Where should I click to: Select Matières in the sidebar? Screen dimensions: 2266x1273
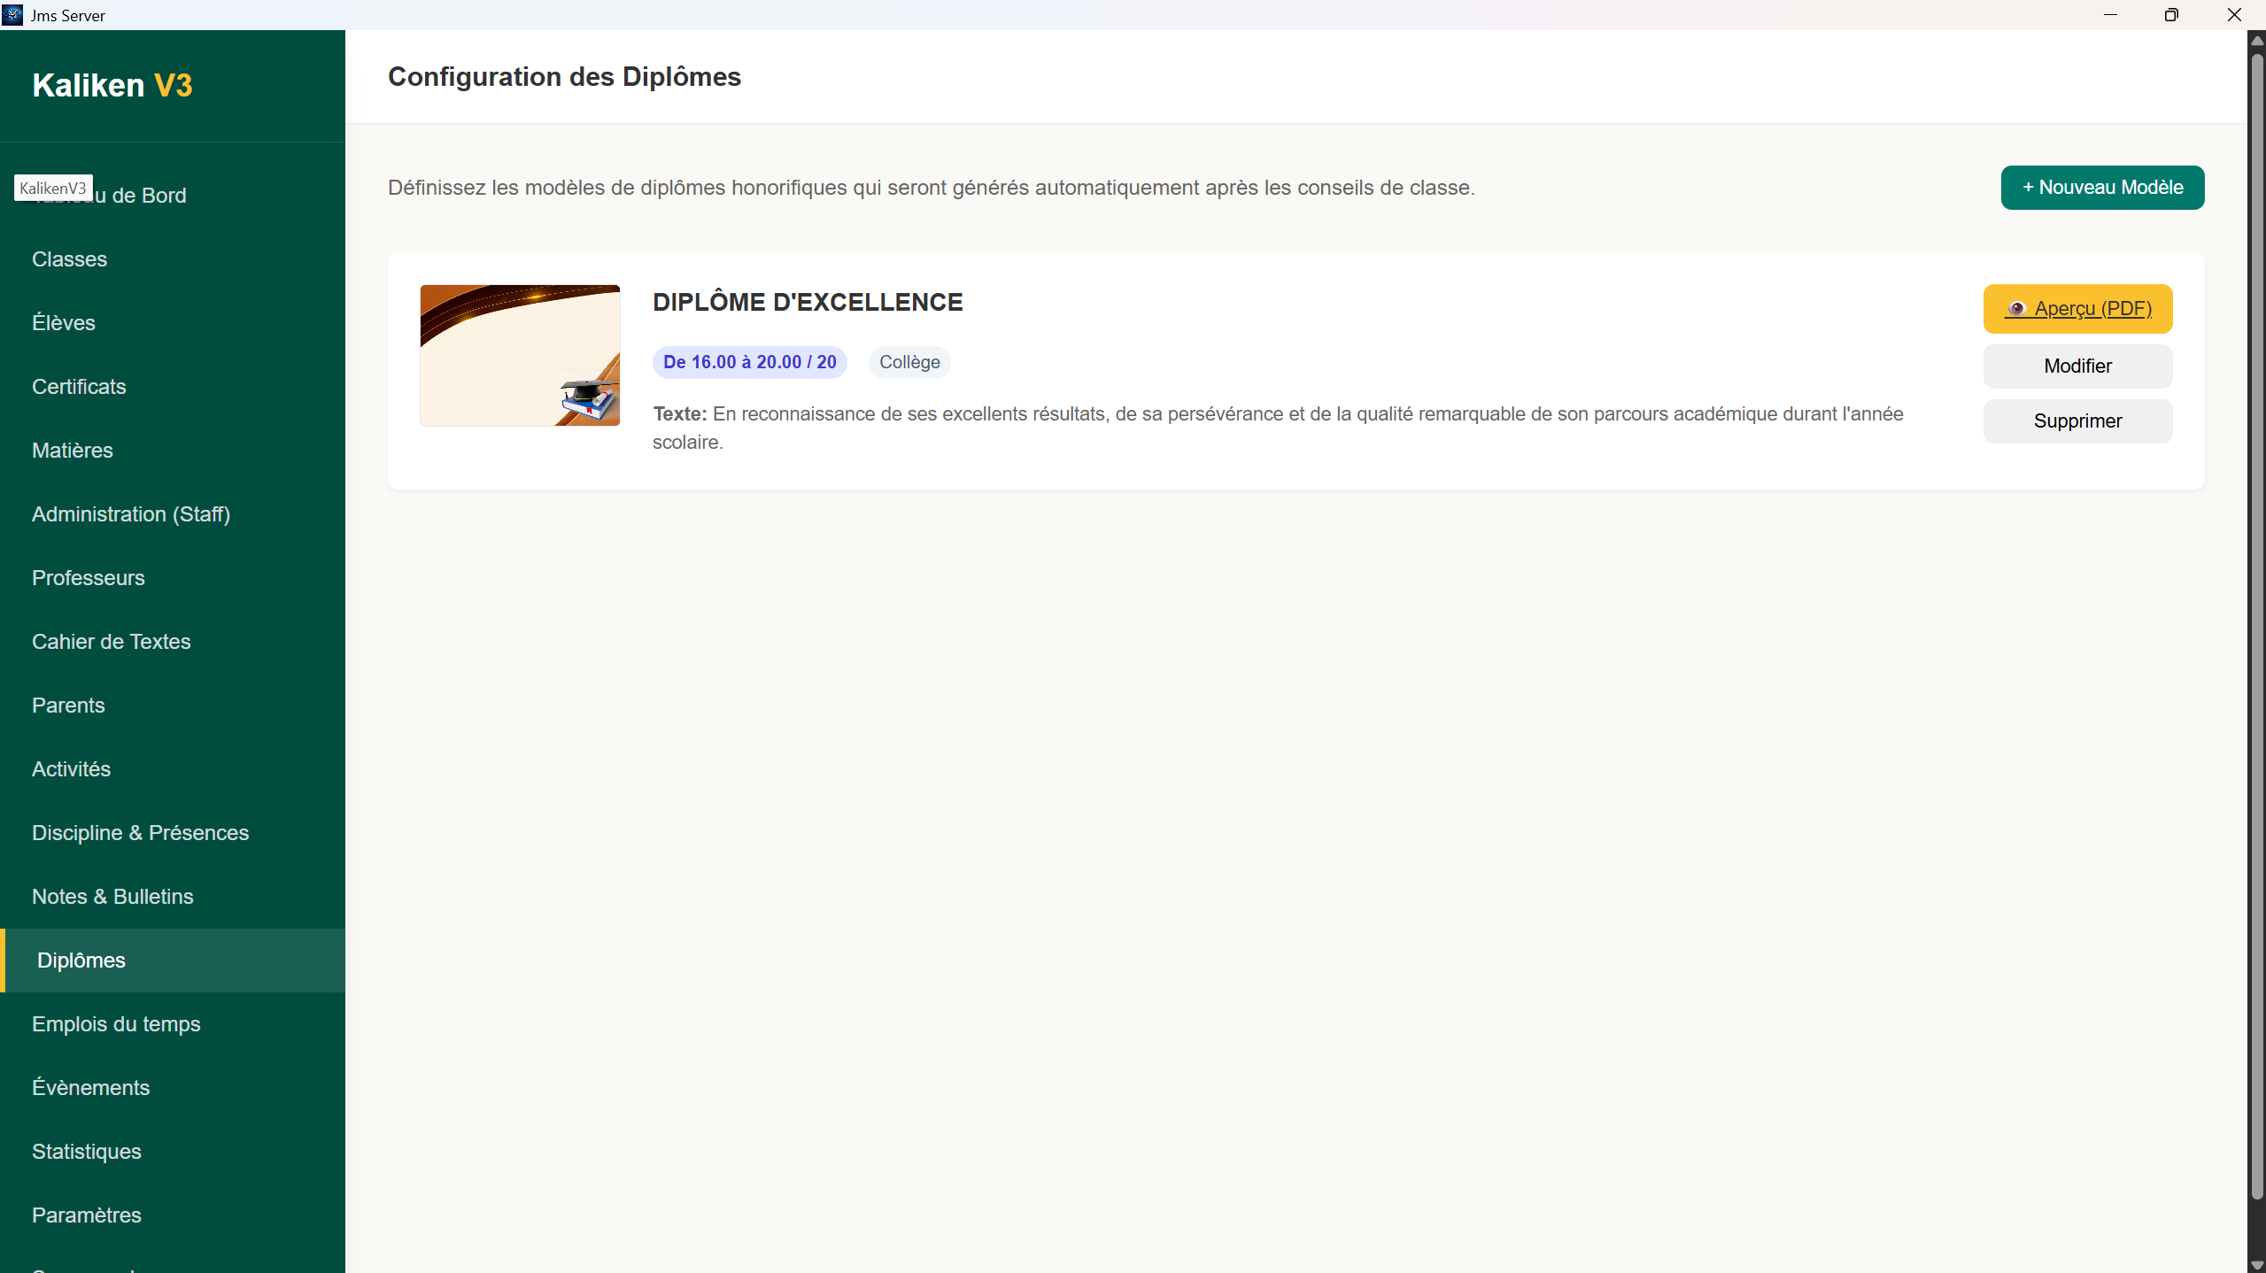click(x=73, y=451)
